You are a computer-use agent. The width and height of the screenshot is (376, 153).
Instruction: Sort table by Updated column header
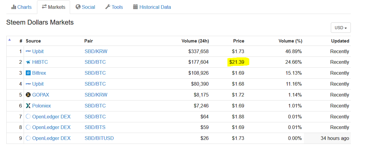(x=340, y=41)
